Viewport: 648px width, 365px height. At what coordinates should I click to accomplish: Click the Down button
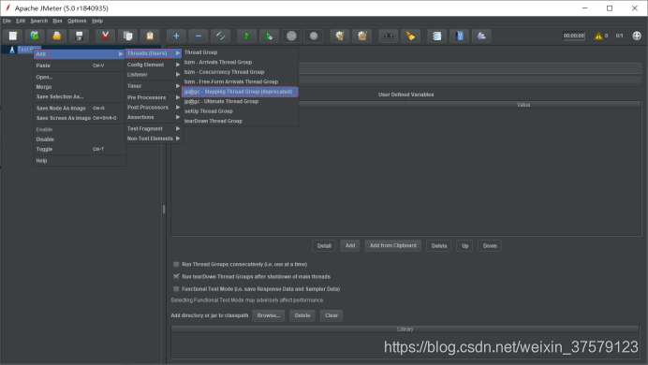(490, 245)
